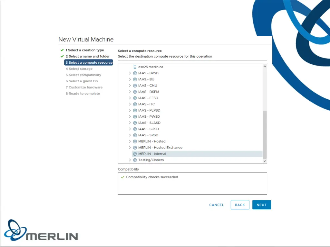Jump to step 6 Select a guest OS
This screenshot has width=330, height=247.
[82, 81]
